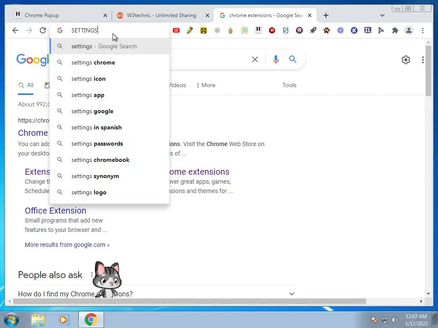This screenshot has height=328, width=438.
Task: Click the red video extension icon
Action: pos(176,30)
